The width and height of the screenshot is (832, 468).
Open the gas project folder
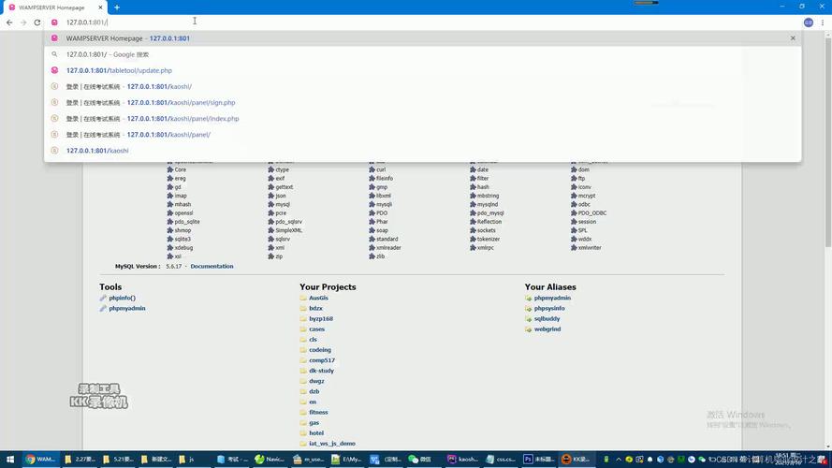(314, 423)
